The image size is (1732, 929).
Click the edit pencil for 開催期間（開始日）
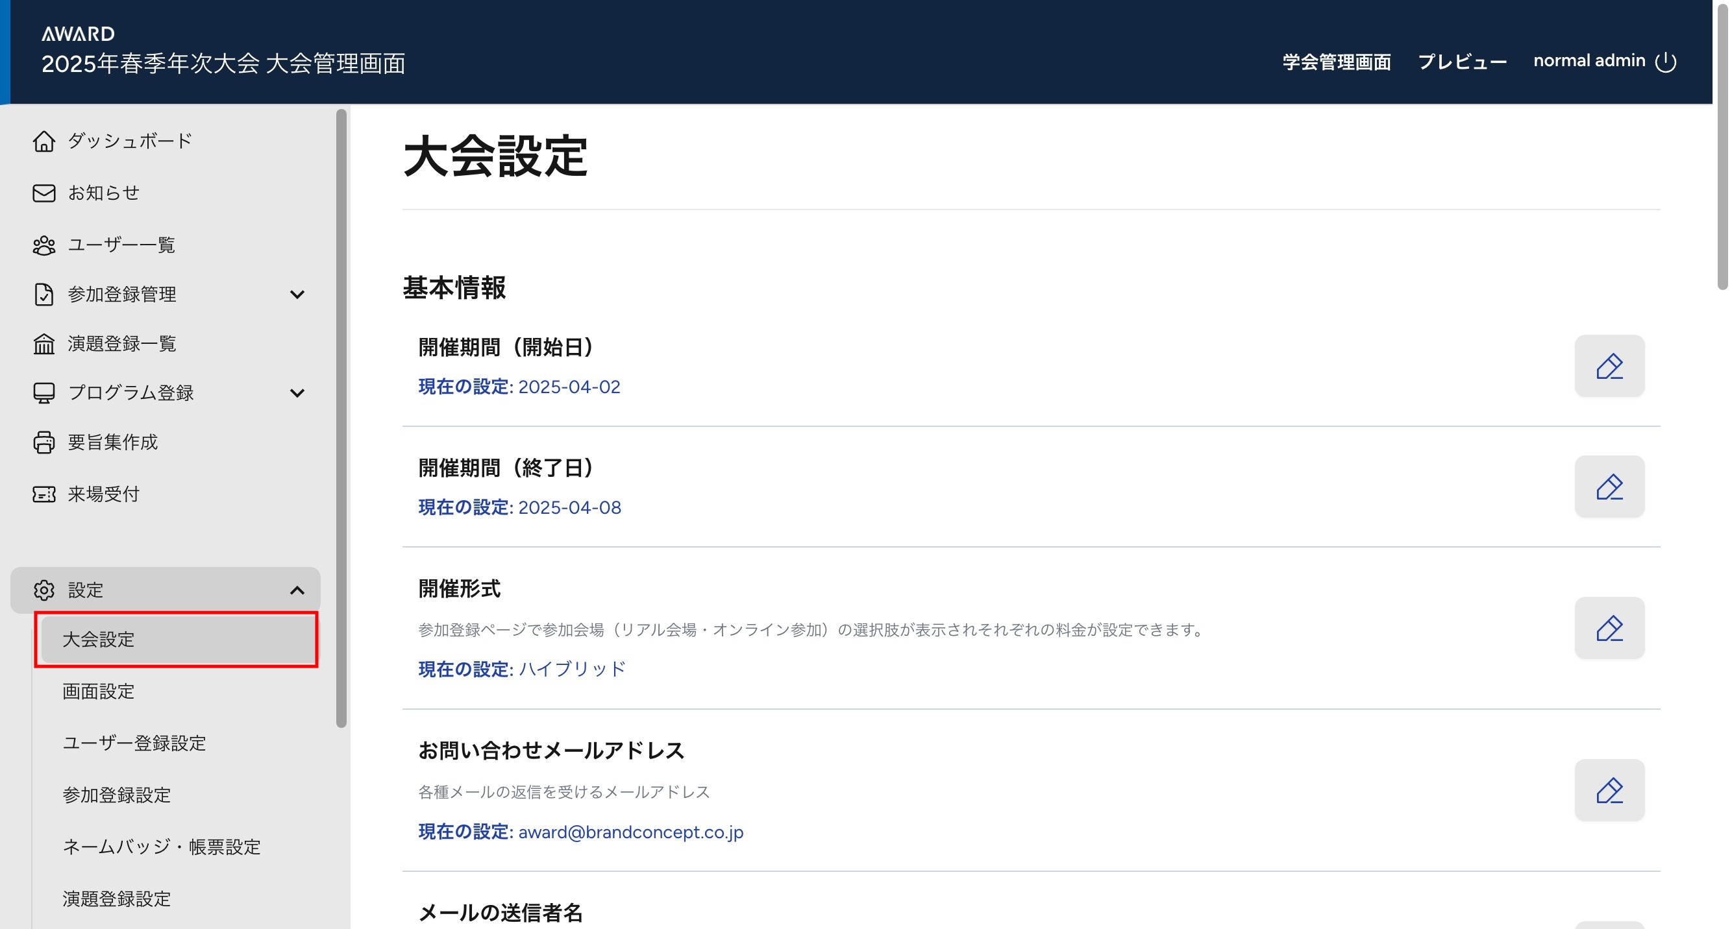point(1609,366)
